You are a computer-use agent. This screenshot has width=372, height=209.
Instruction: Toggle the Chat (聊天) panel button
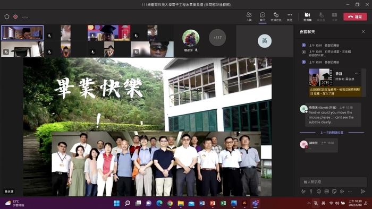tap(263, 17)
